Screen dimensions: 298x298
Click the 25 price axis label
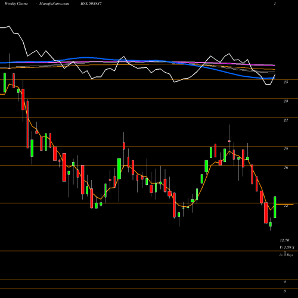[x=285, y=82]
